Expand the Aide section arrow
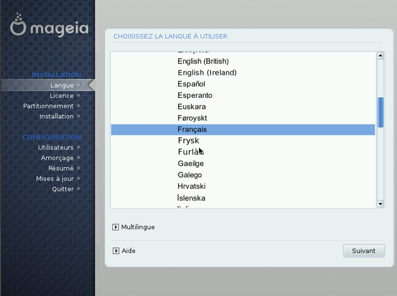The width and height of the screenshot is (397, 296). tap(116, 251)
